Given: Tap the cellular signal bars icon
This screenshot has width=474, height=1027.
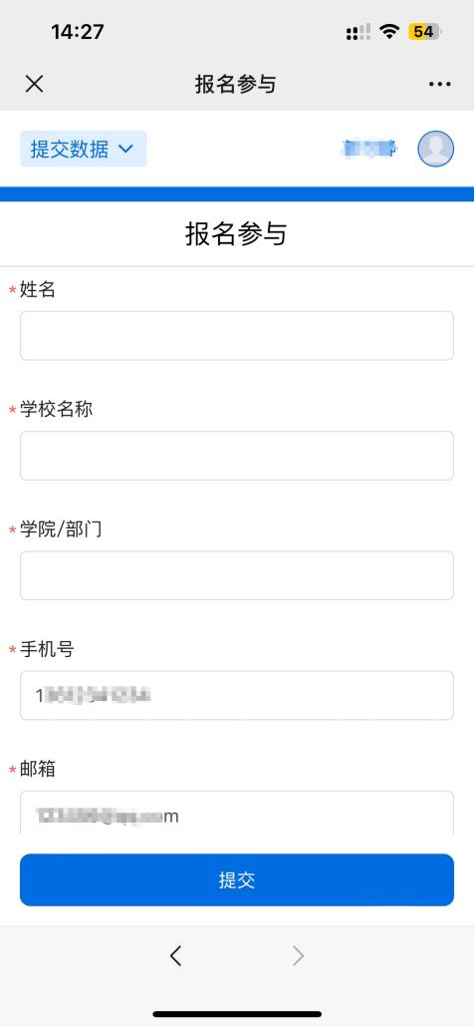Looking at the screenshot, I should click(x=358, y=32).
